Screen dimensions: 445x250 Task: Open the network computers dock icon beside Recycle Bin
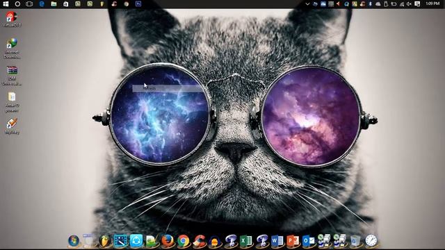point(339,241)
